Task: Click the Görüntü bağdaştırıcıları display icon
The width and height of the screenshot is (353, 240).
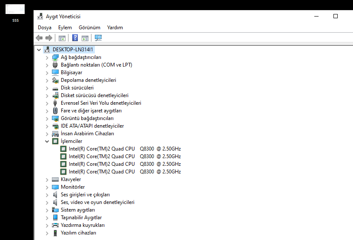Action: tap(55, 118)
